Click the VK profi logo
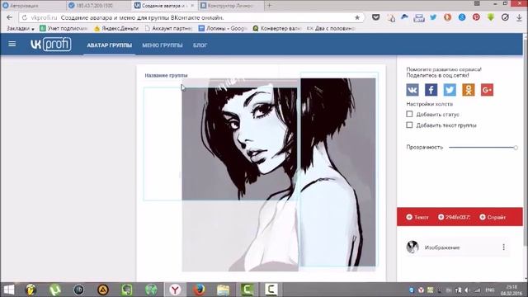Screen dimensions: 528x297 (51, 44)
